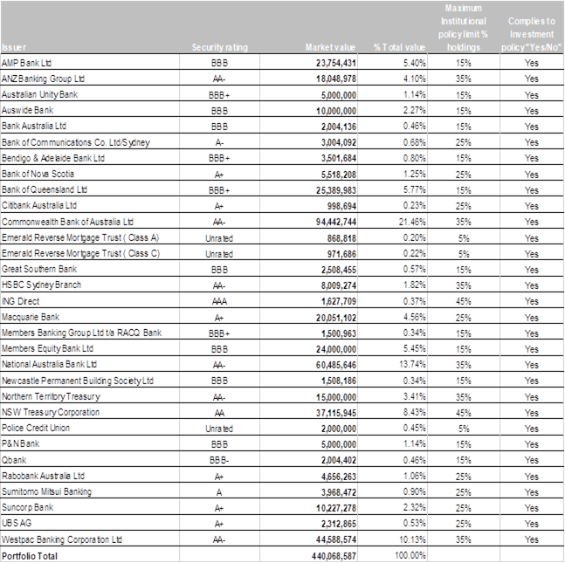Click Emerald Reverse Mortgage Trust (Class A)
This screenshot has height=563, width=565.
[80, 237]
